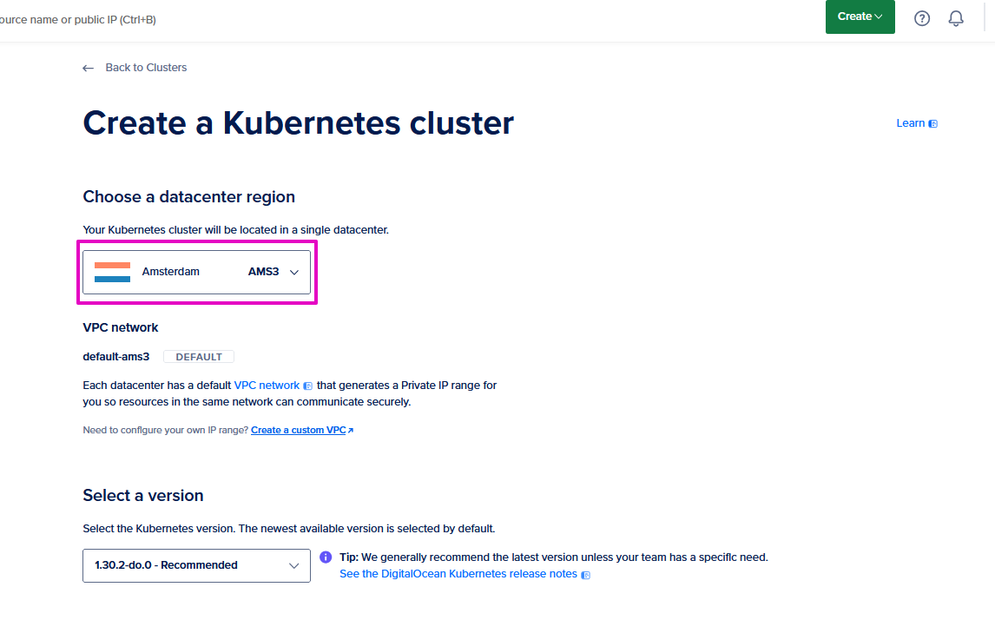The image size is (995, 620).
Task: Focus the resource search input field
Action: [78, 20]
